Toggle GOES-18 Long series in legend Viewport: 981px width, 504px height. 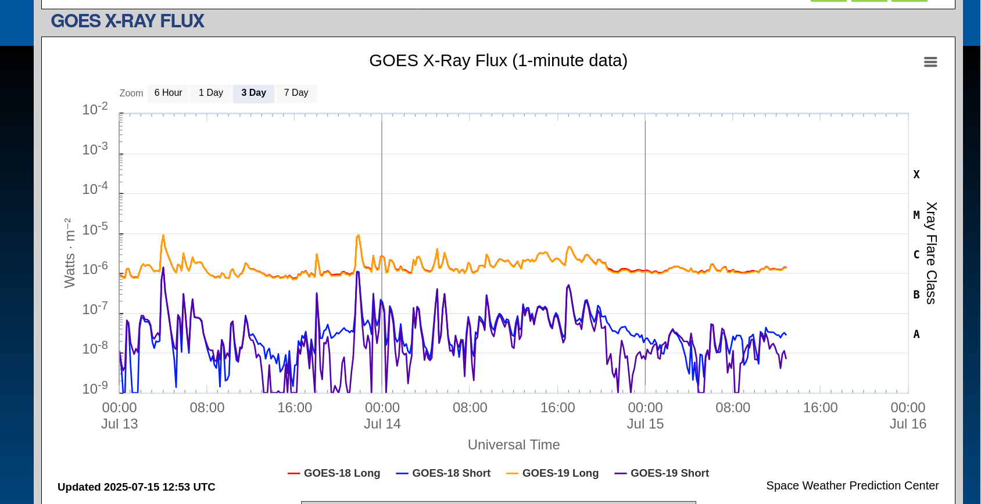(x=334, y=473)
